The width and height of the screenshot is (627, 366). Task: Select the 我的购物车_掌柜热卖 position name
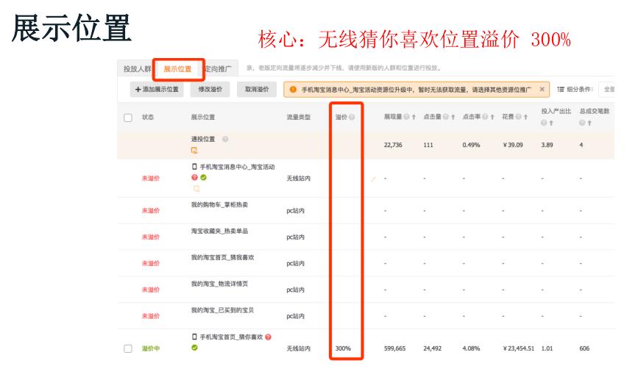(219, 204)
